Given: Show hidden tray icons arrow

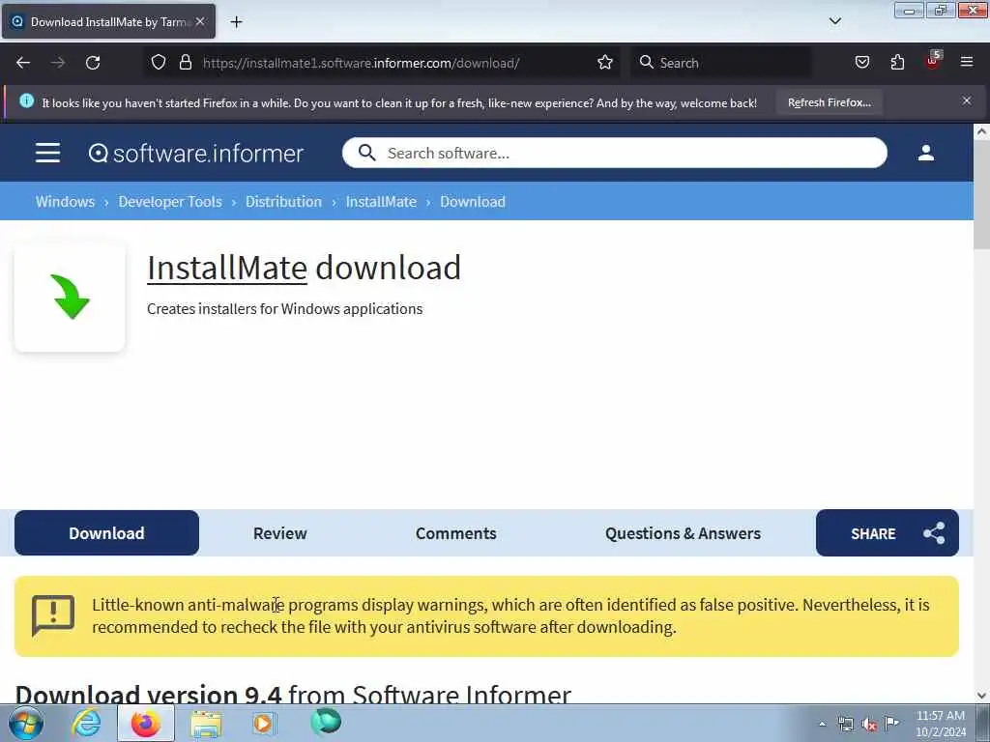Looking at the screenshot, I should (x=822, y=724).
